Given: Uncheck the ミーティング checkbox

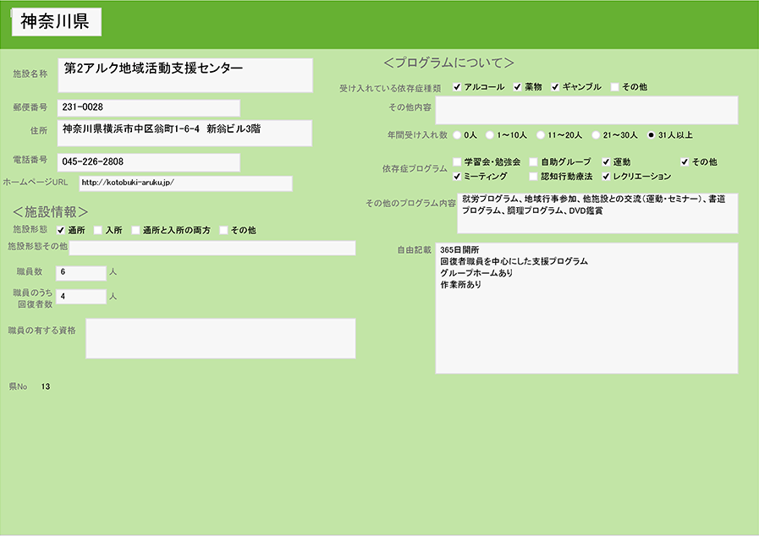Looking at the screenshot, I should (457, 176).
